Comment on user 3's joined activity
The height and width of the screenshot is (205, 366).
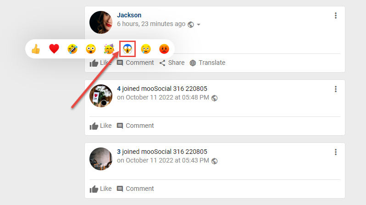click(x=135, y=189)
